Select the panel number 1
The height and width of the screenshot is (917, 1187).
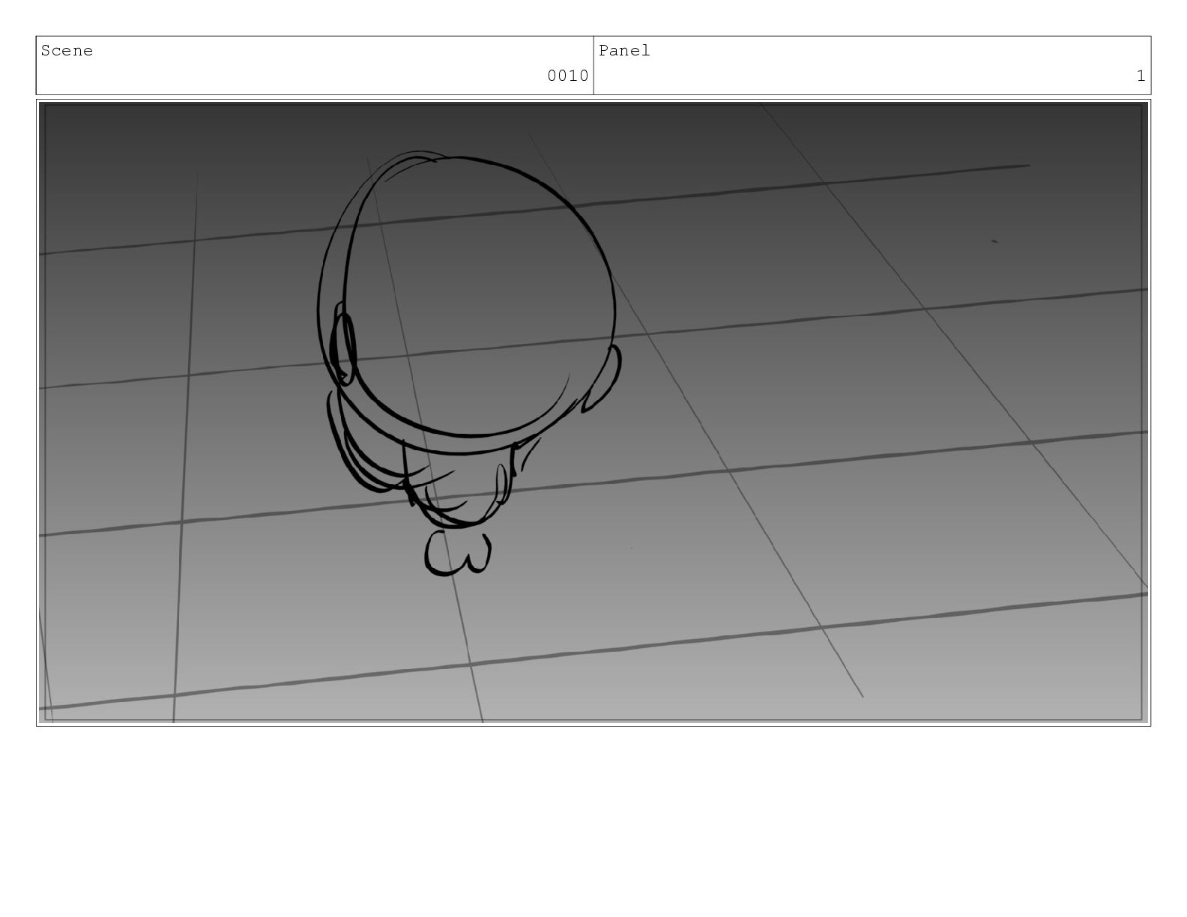point(1141,76)
